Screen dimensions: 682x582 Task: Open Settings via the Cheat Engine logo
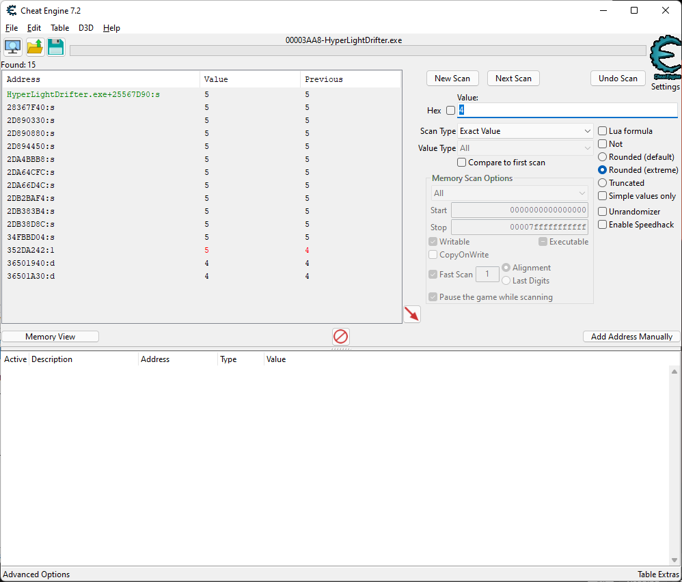coord(664,61)
